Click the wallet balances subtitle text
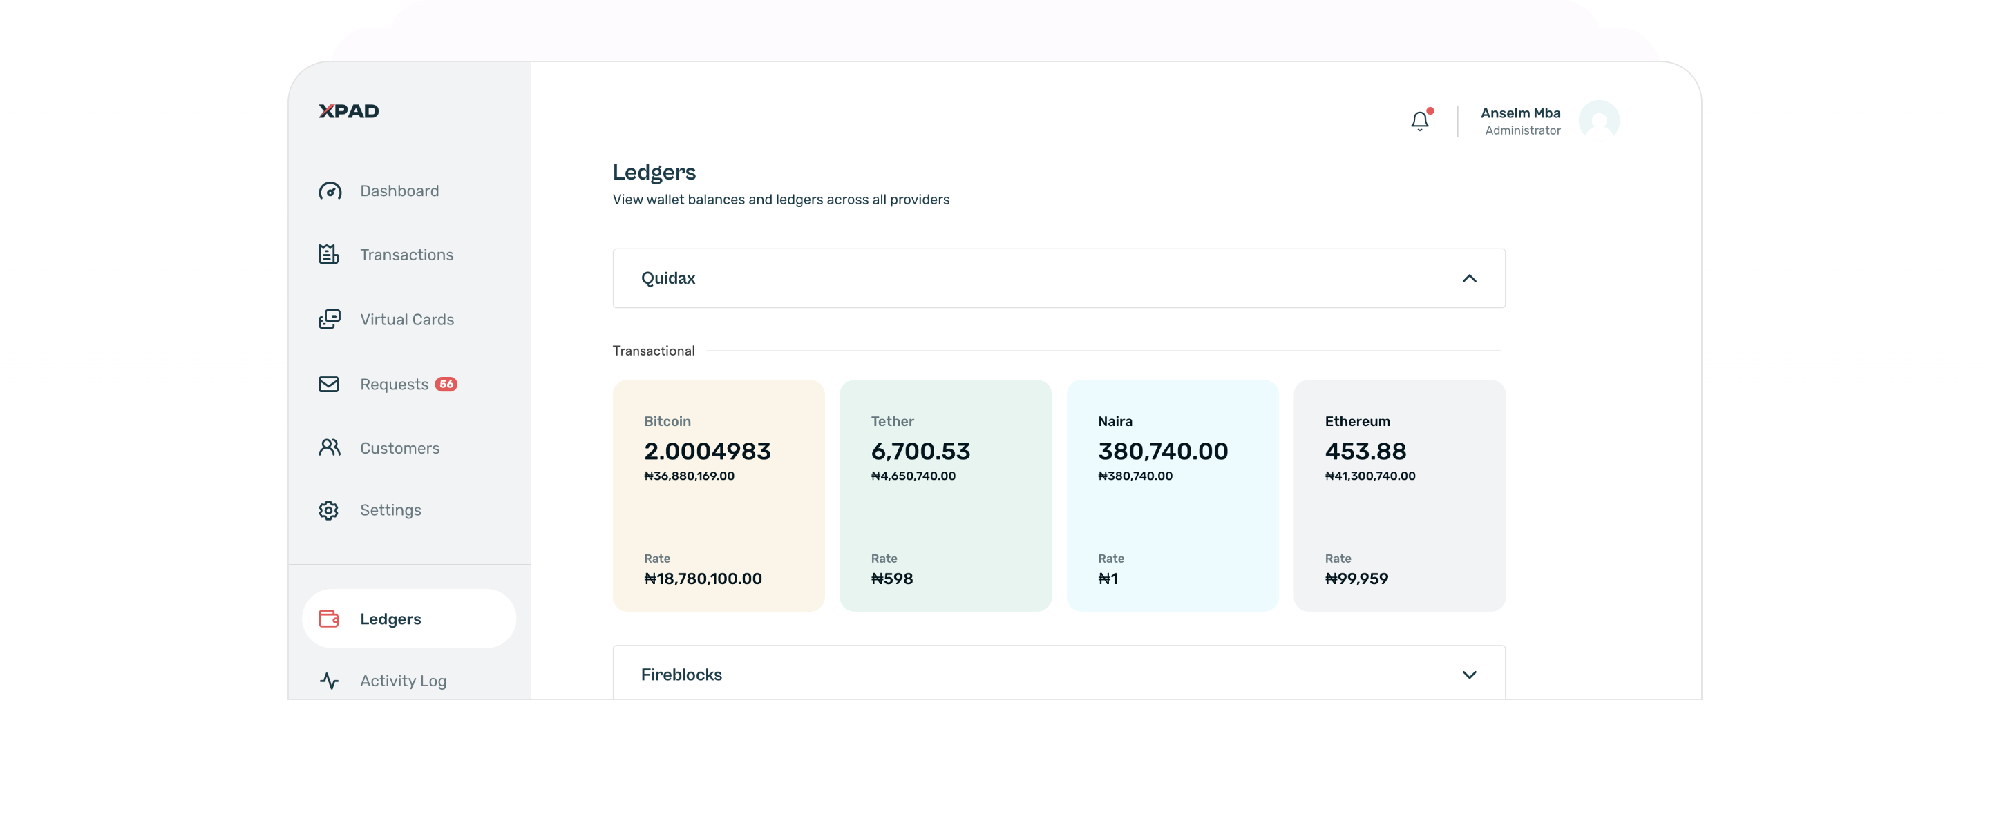Image resolution: width=1990 pixels, height=834 pixels. [781, 200]
